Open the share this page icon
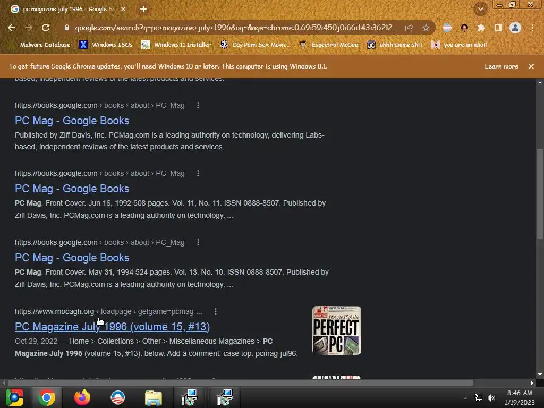Image resolution: width=544 pixels, height=408 pixels. coord(409,28)
